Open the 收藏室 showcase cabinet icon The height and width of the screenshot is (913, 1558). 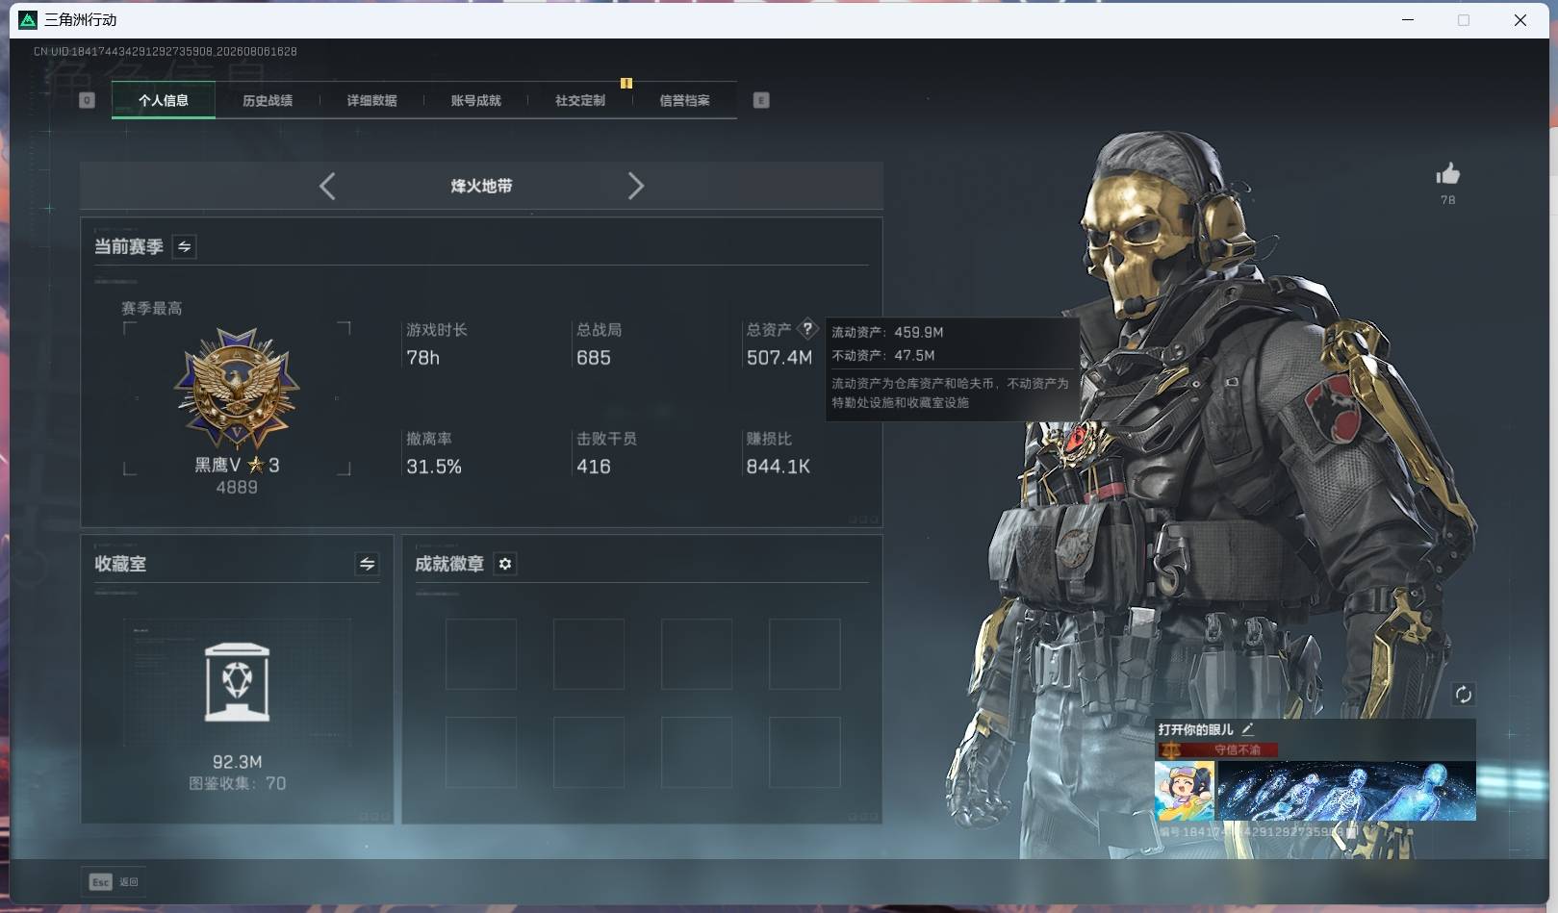(x=238, y=682)
